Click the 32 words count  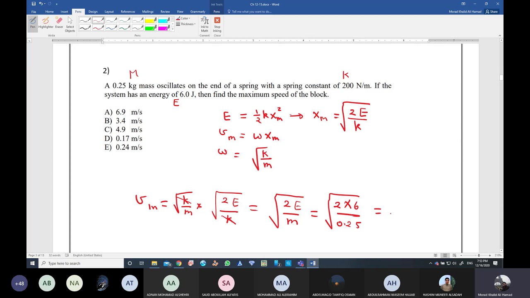click(x=55, y=255)
